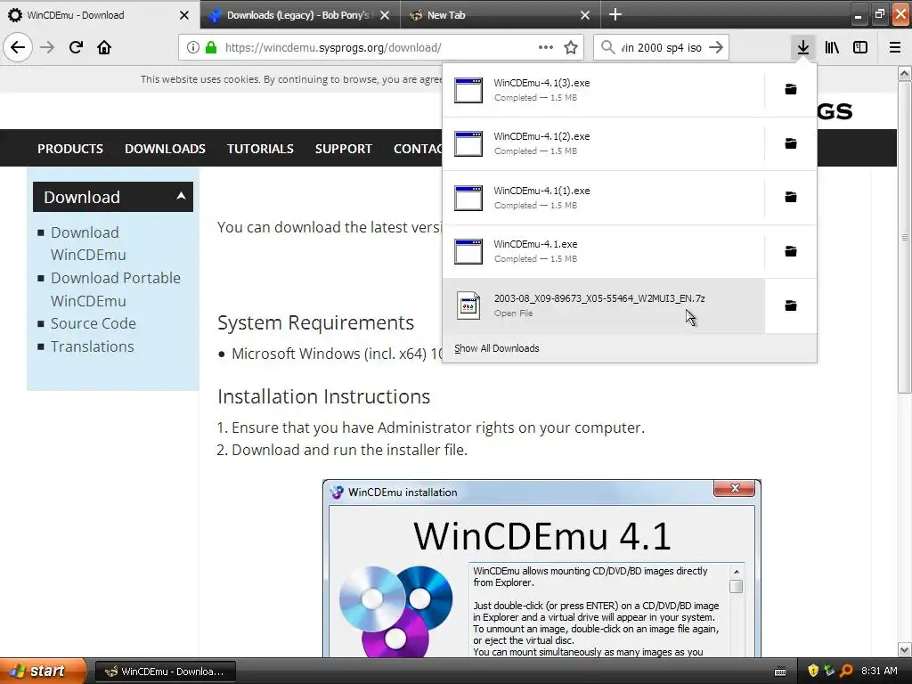912x684 pixels.
Task: Open the Source Code link
Action: [93, 323]
